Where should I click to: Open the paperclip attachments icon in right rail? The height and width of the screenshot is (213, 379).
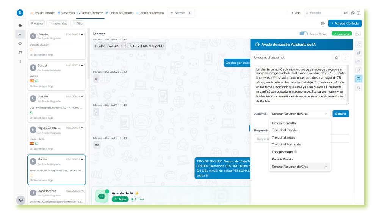(359, 53)
